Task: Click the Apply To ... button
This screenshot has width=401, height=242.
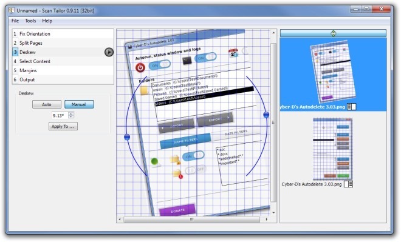Action: point(63,126)
